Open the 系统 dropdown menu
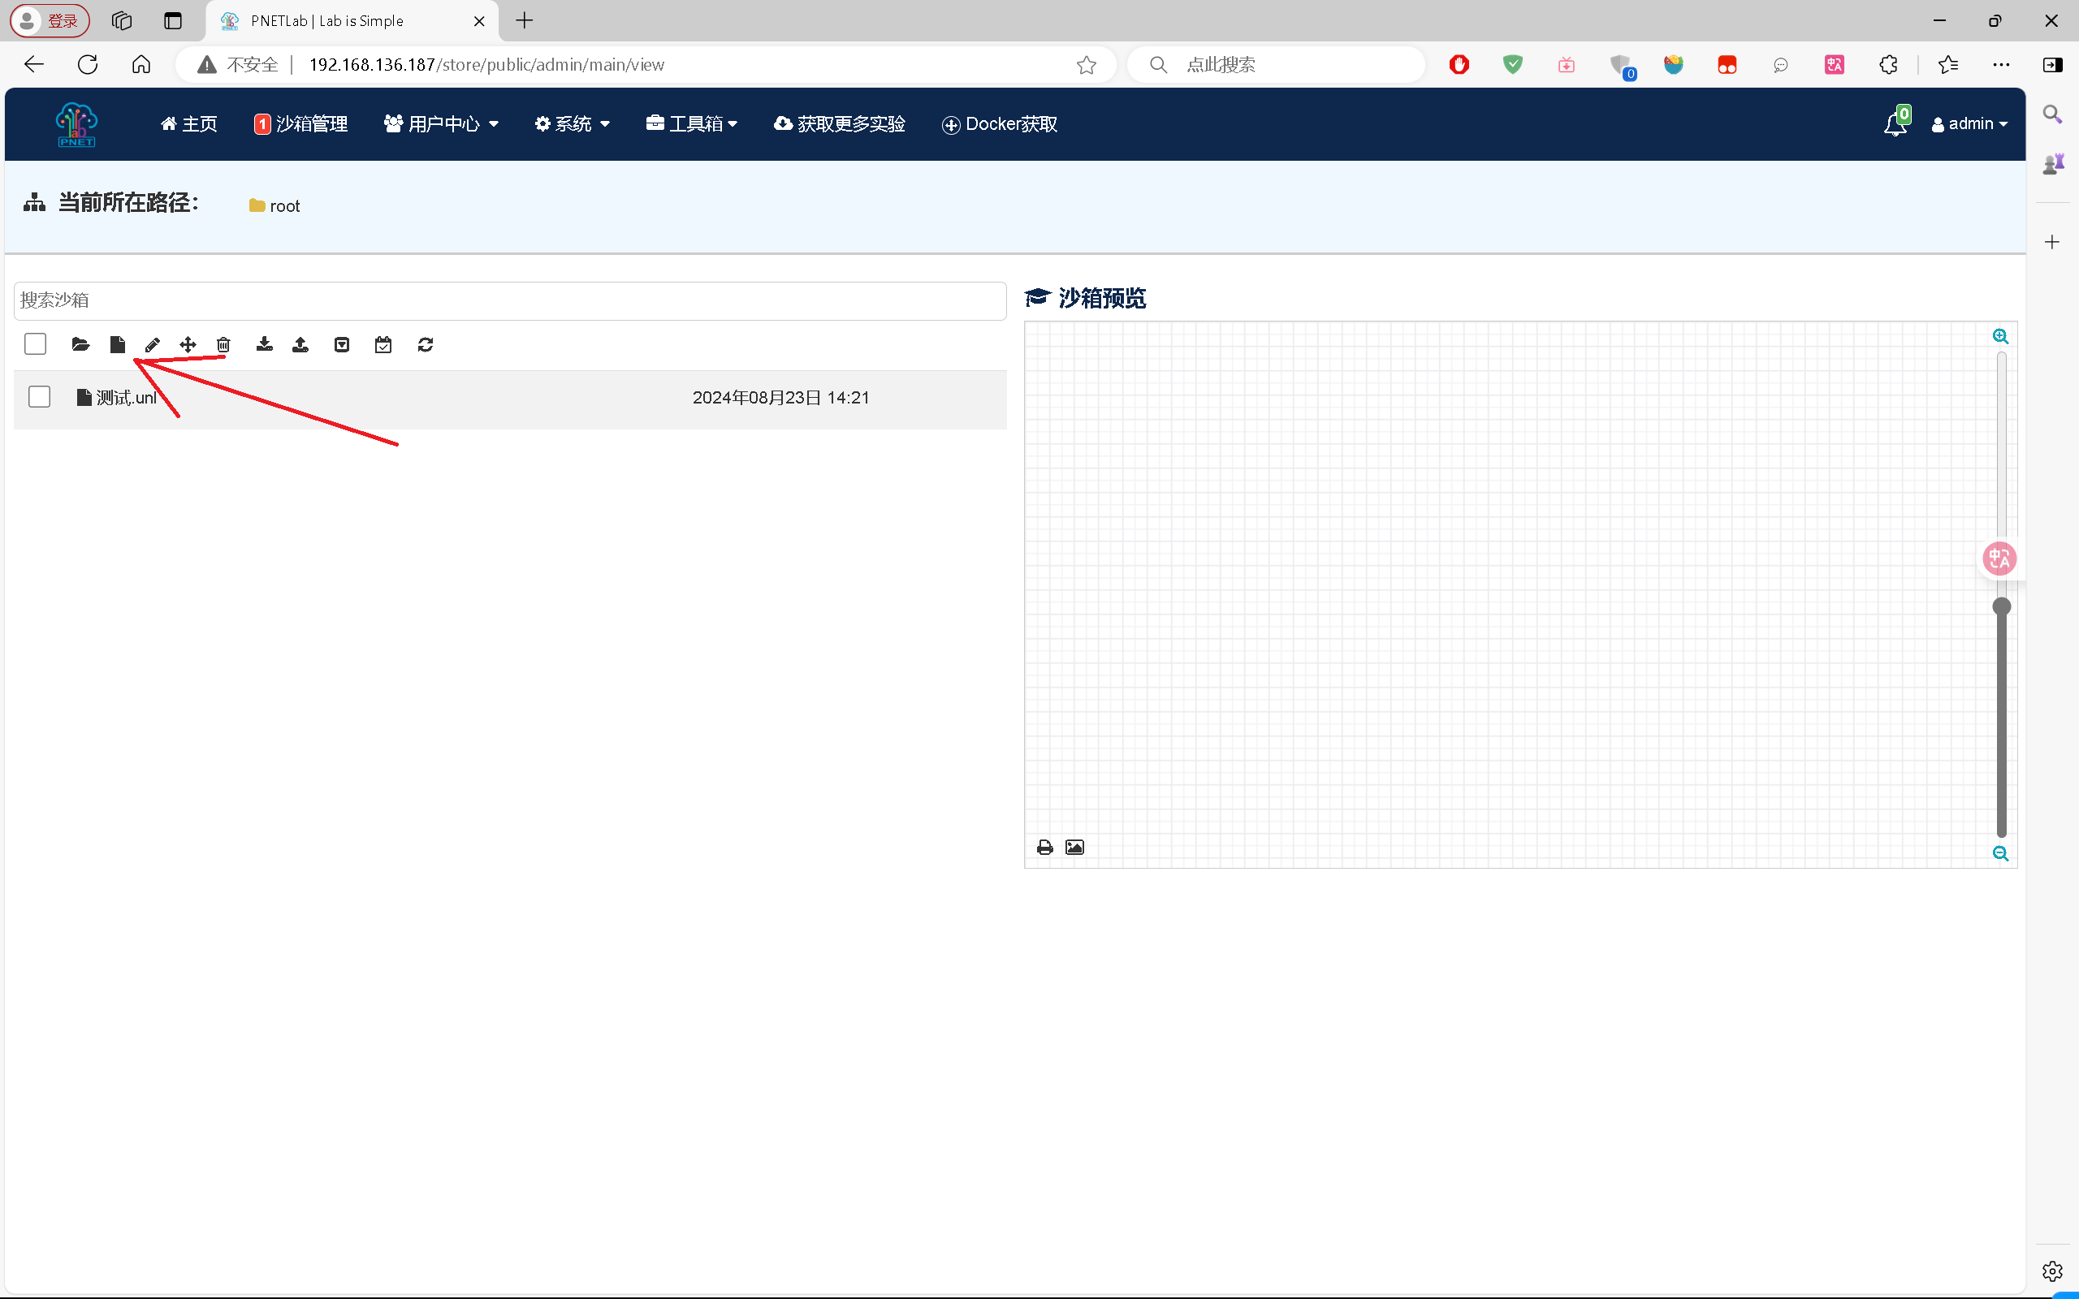Screen dimensions: 2079x1299 click(x=573, y=123)
